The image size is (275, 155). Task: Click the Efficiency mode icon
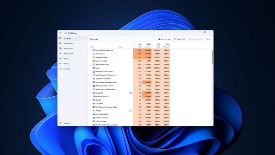(189, 39)
